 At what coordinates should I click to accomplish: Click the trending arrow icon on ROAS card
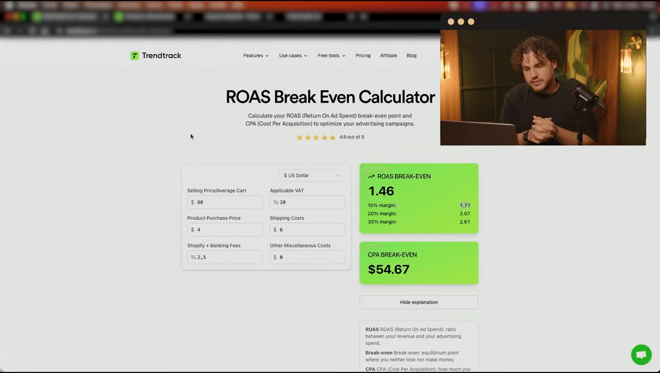371,176
